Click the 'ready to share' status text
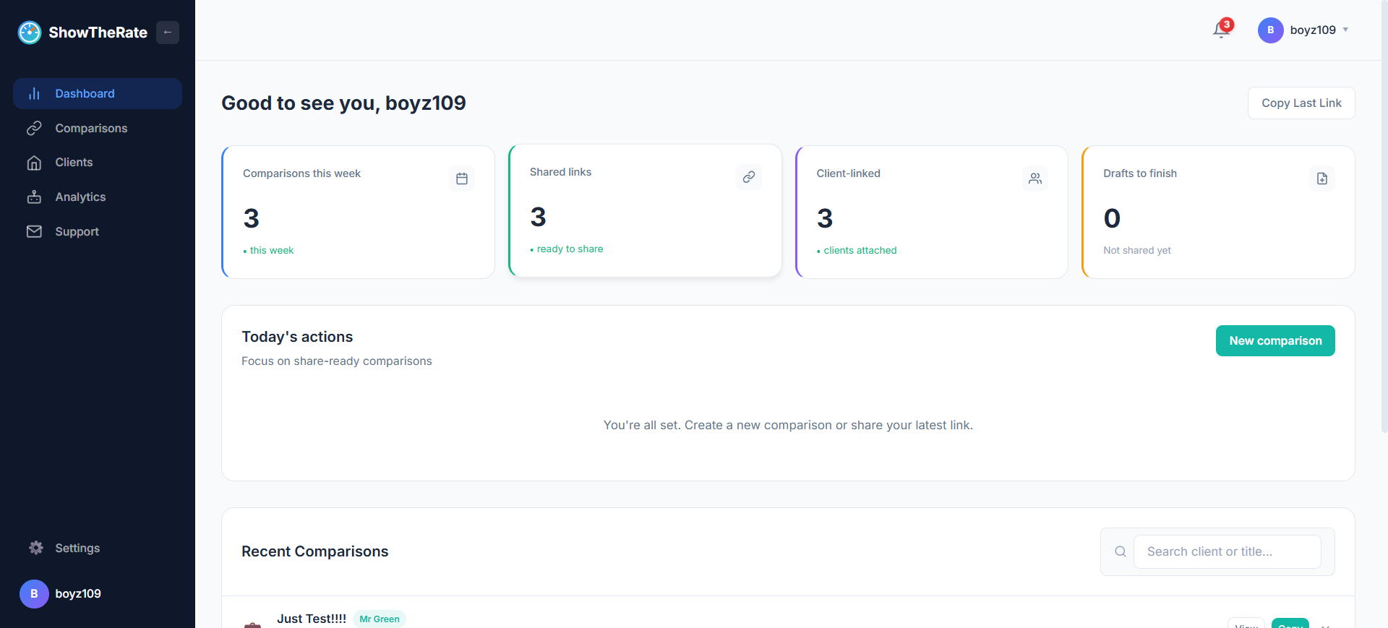 (570, 249)
